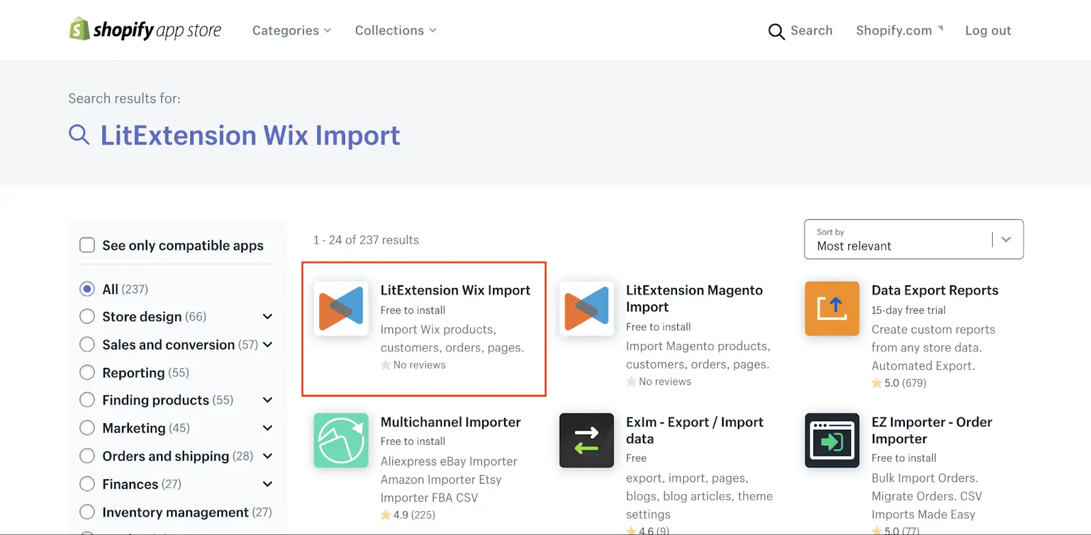Screen dimensions: 1091x535
Task: Select the Finding products radio button
Action: coord(87,400)
